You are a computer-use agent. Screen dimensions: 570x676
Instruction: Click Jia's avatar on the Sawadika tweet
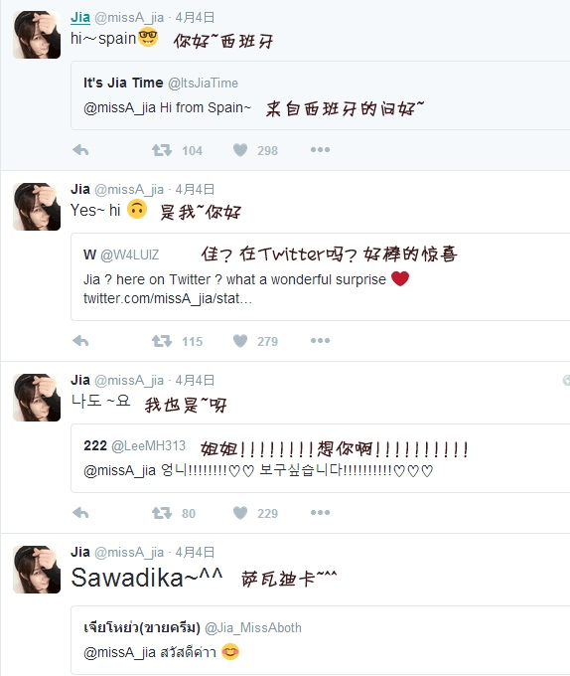pyautogui.click(x=37, y=570)
